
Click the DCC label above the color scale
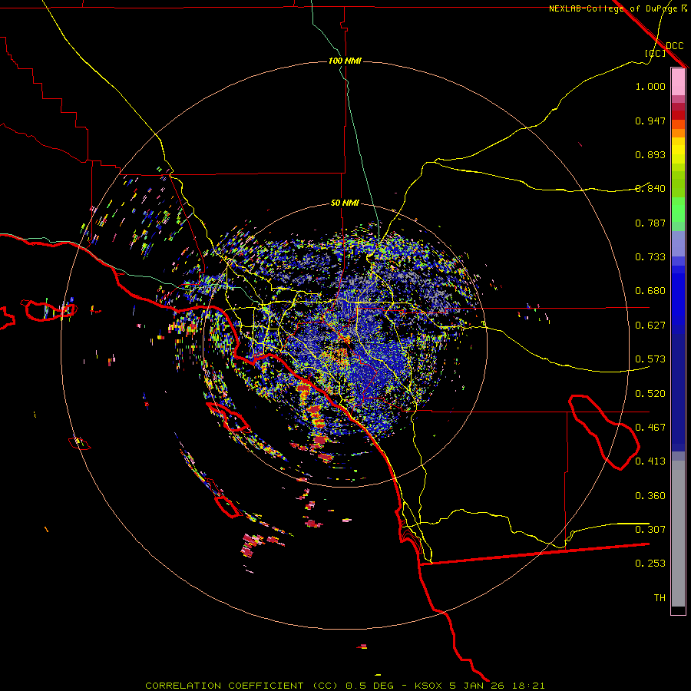coord(674,46)
